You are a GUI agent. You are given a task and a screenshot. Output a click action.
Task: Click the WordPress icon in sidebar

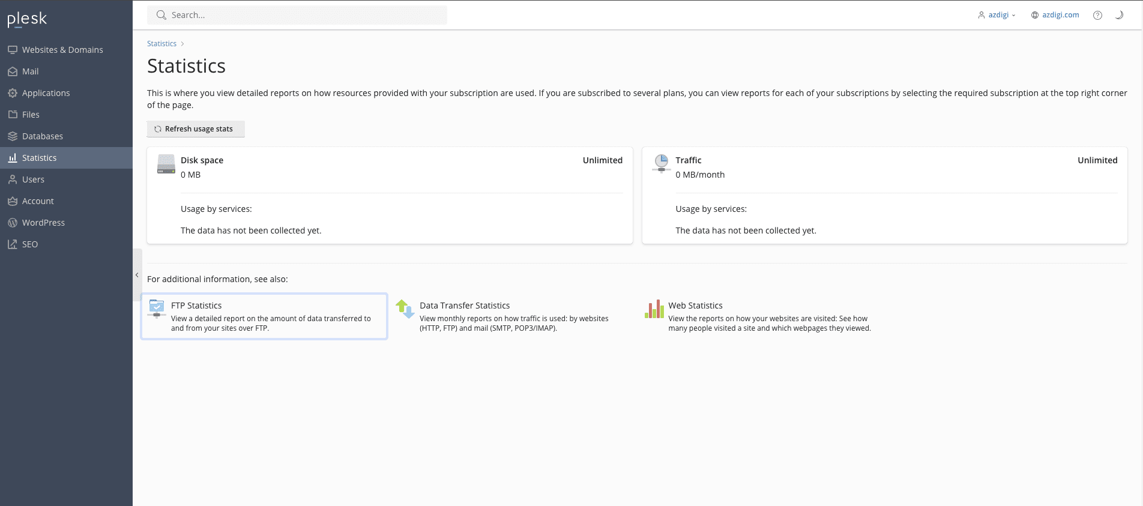(x=13, y=223)
